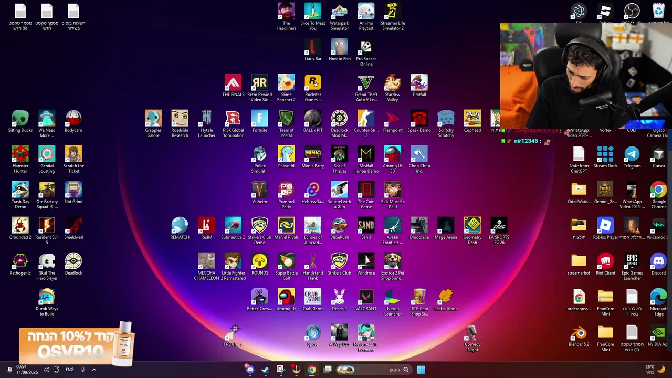Viewport: 672px width, 378px height.
Task: Launch Leaf it Alone shortcut
Action: click(446, 300)
